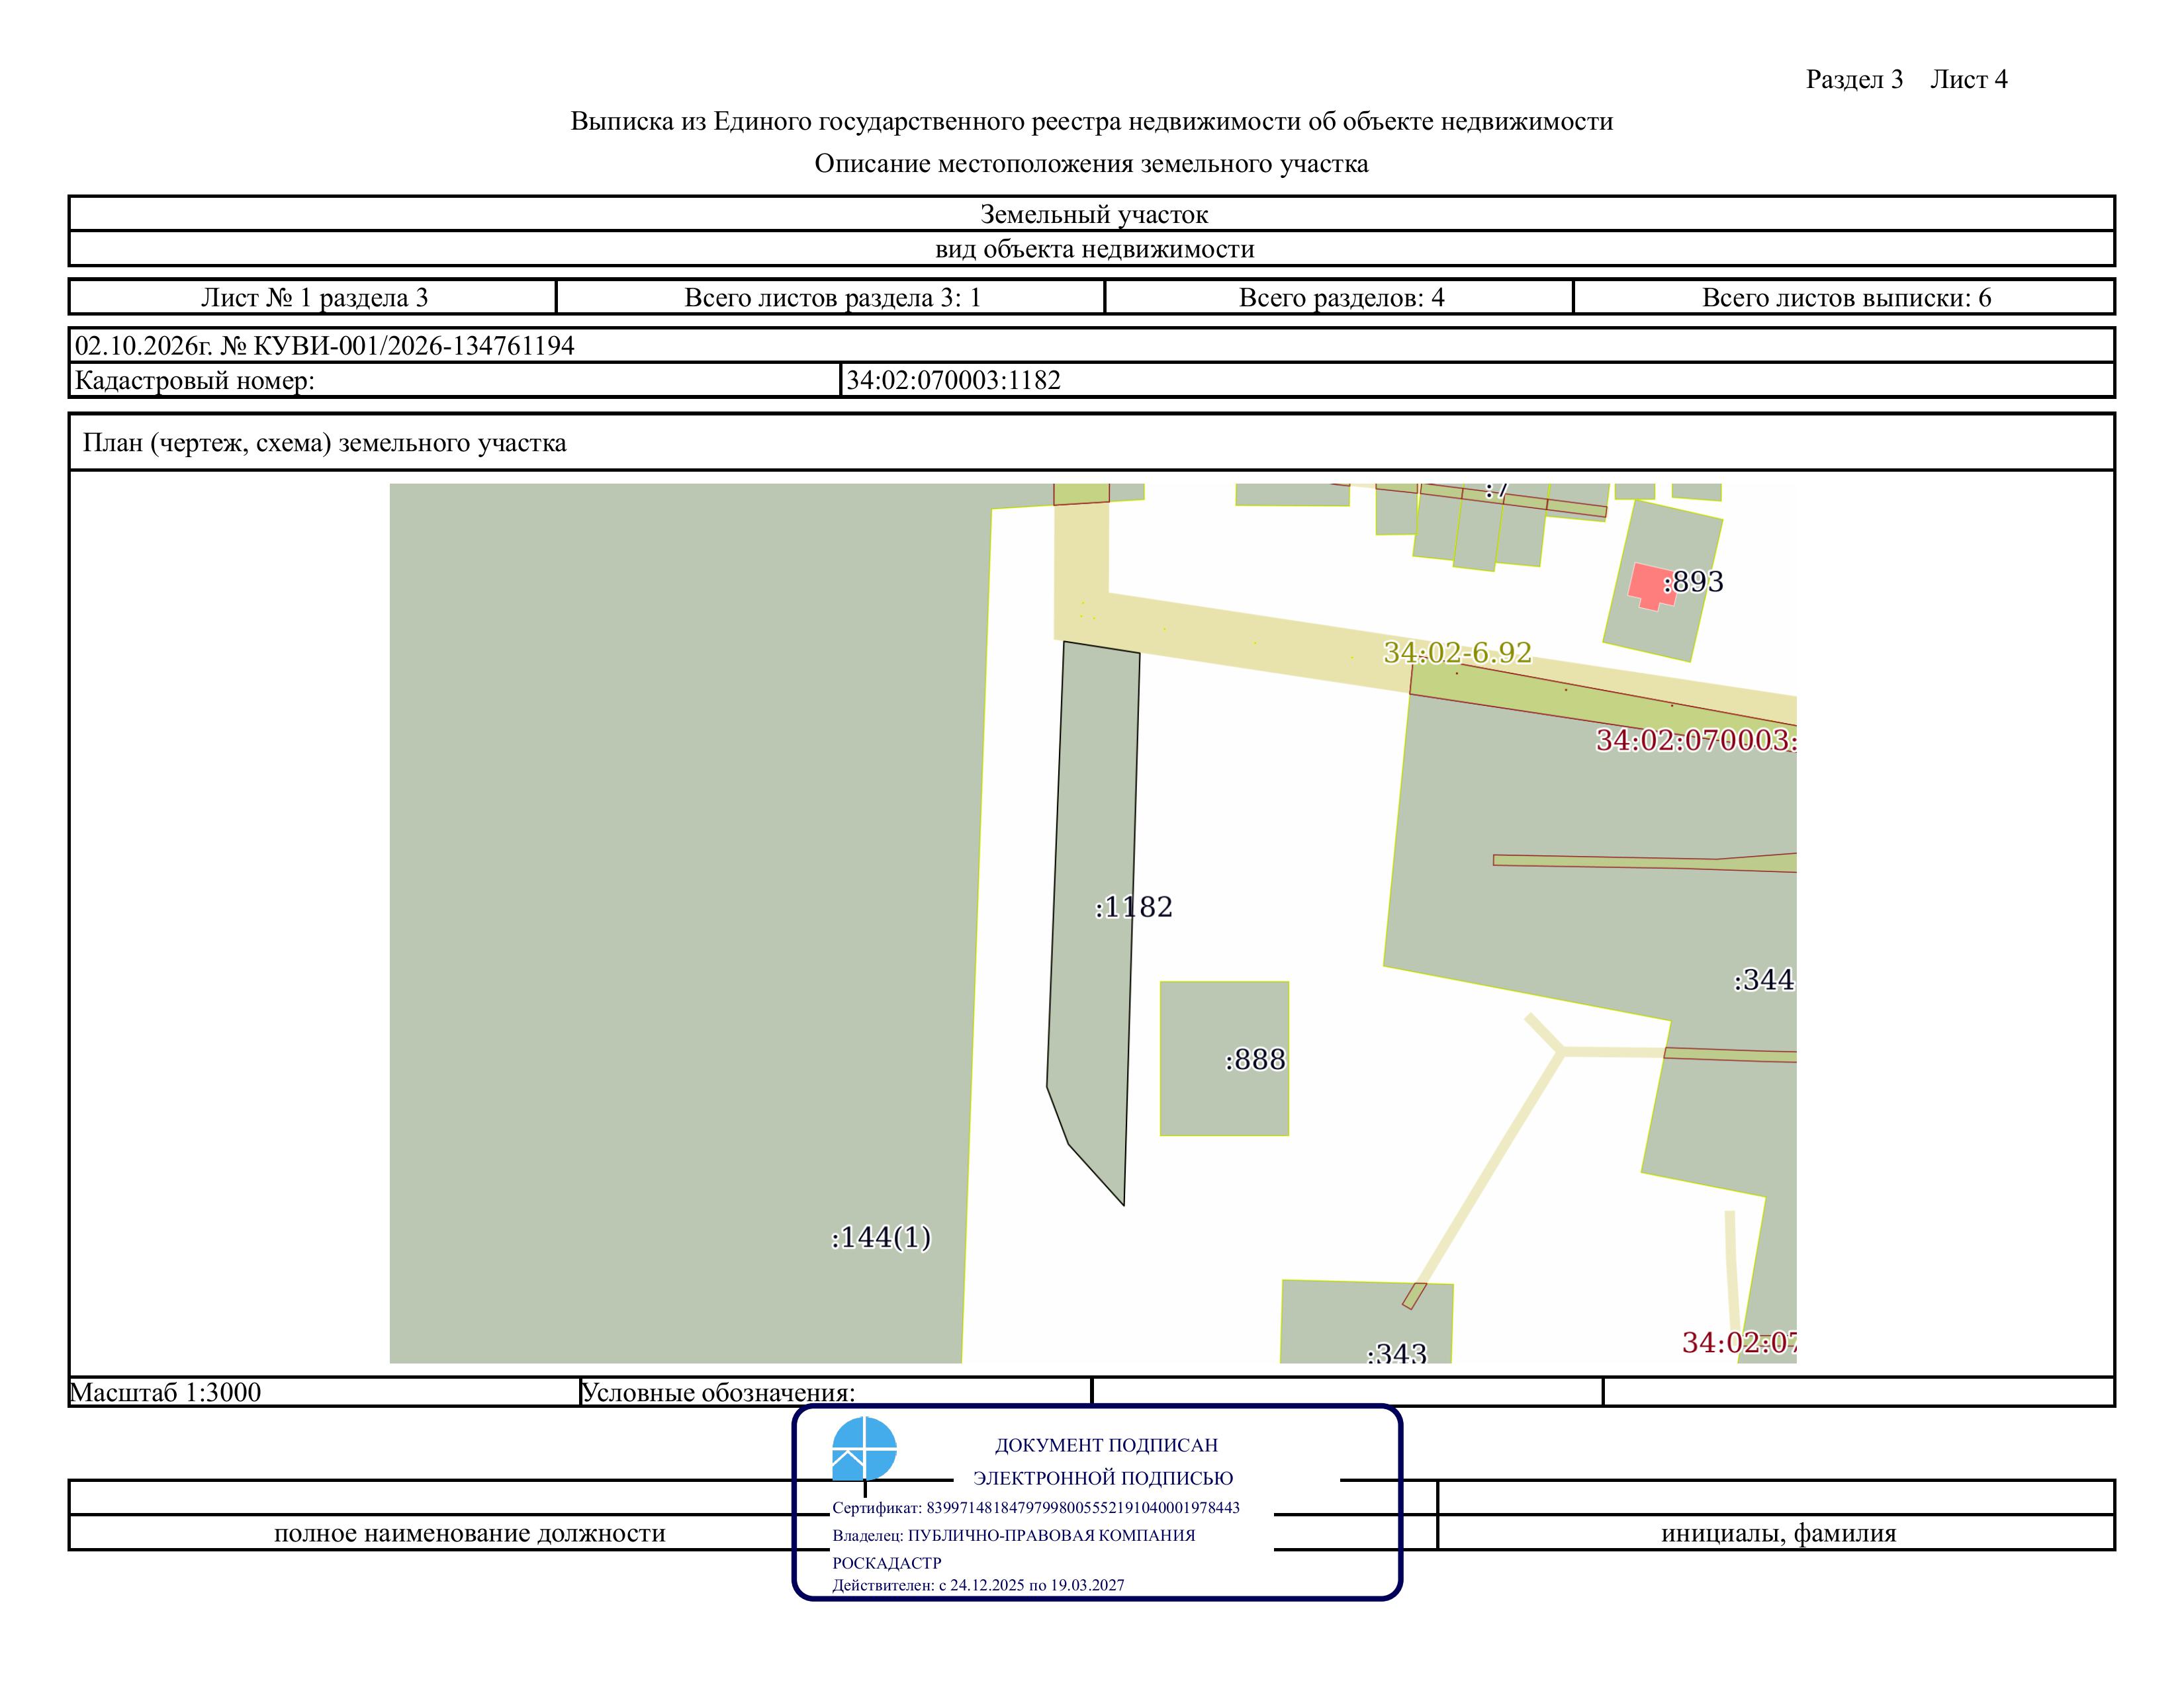Click the stamp validity dates line
This screenshot has width=2184, height=1687.
coord(978,1585)
